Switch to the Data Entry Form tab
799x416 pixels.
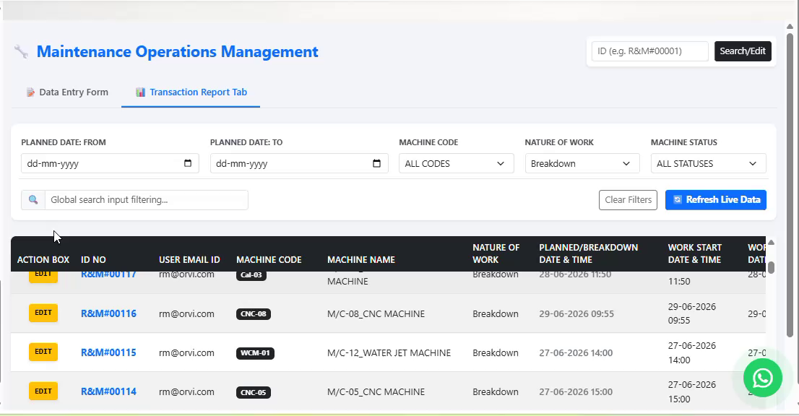coord(66,92)
